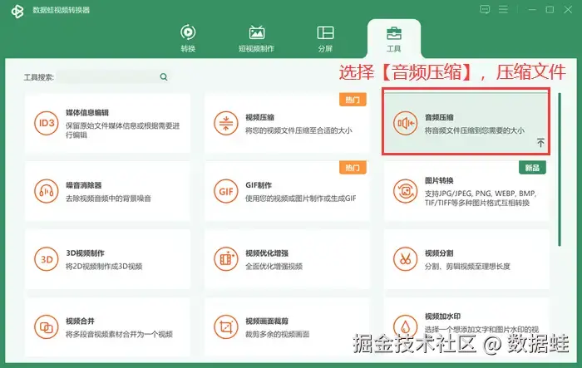The height and width of the screenshot is (368, 582).
Task: Open 视频优化增强 tool title
Action: (267, 253)
